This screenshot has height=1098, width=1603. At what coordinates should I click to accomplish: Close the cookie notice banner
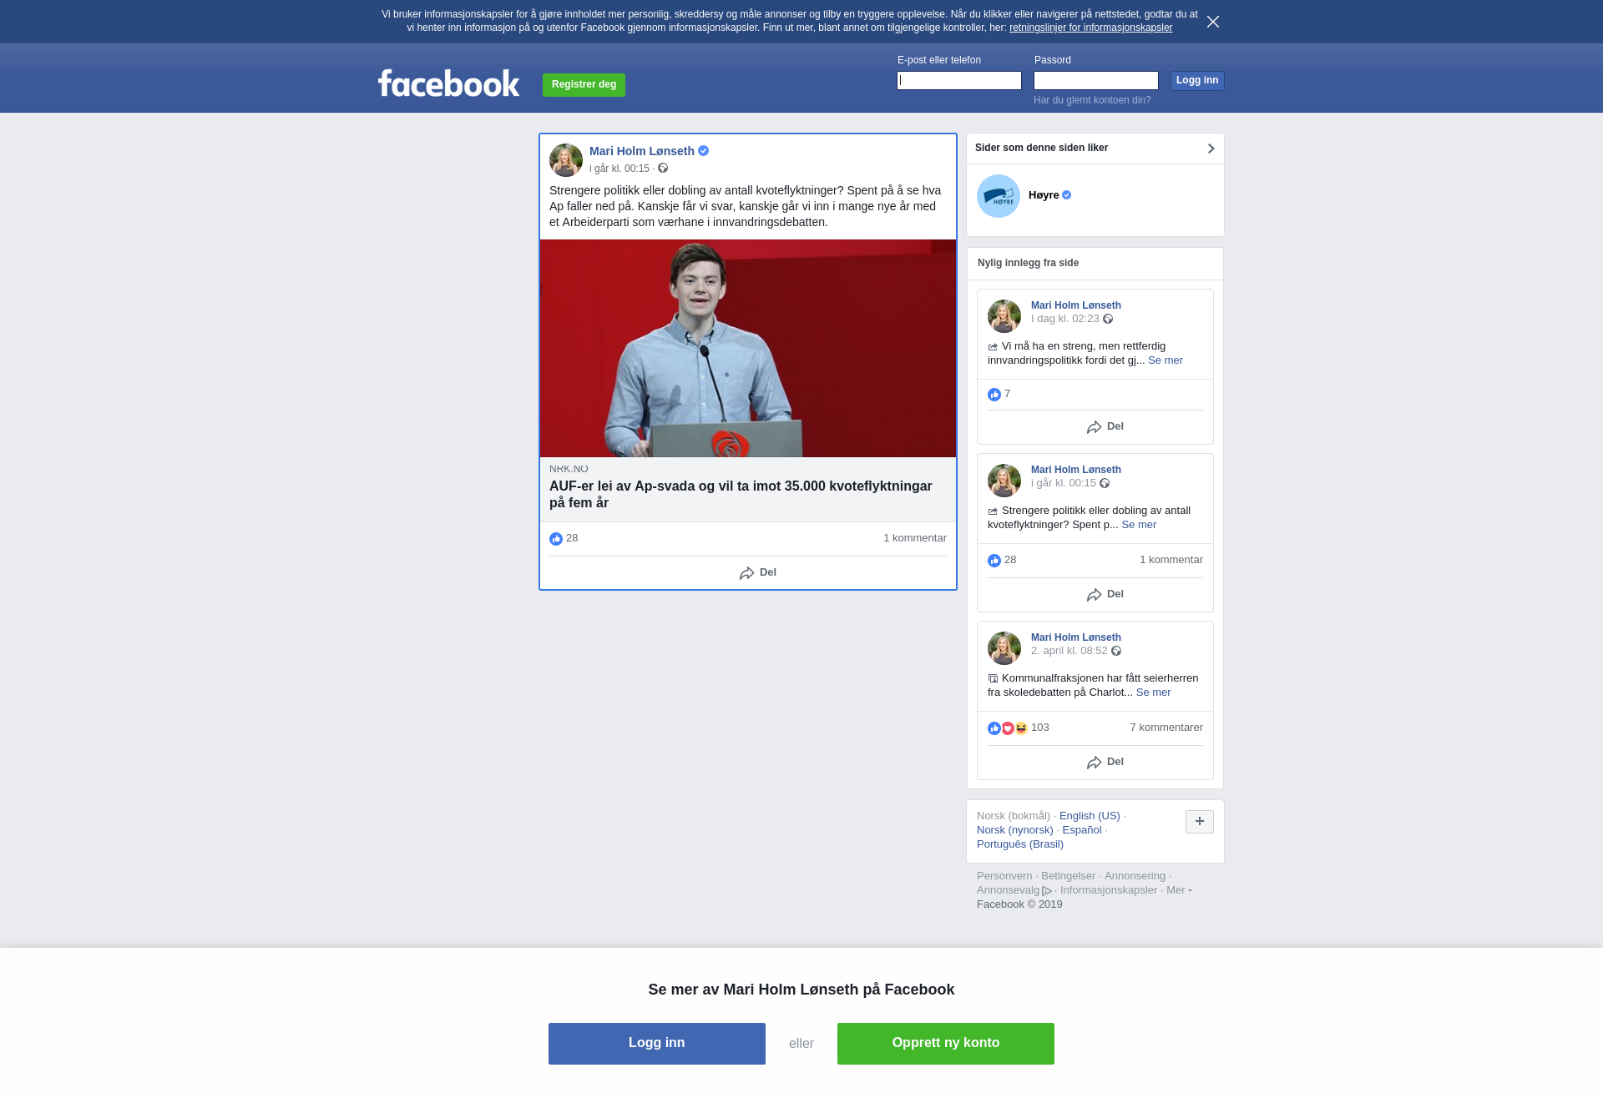(1213, 22)
